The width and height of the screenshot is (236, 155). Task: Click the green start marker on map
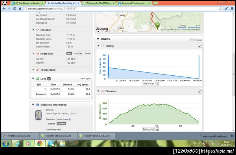pyautogui.click(x=157, y=25)
